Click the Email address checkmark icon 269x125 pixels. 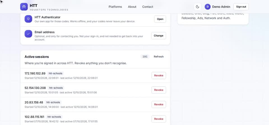28,34
